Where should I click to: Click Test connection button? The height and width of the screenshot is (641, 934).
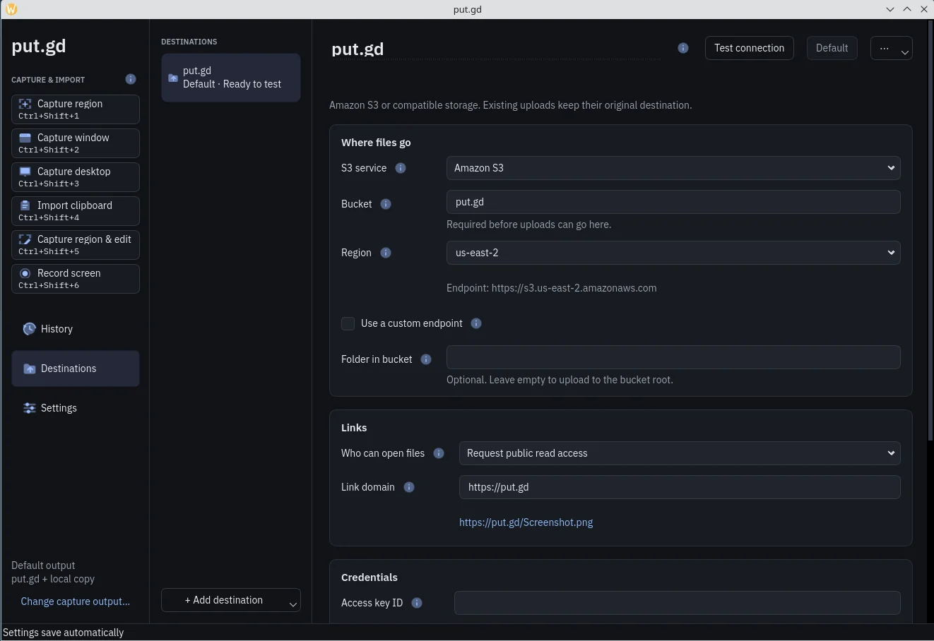[x=750, y=48]
